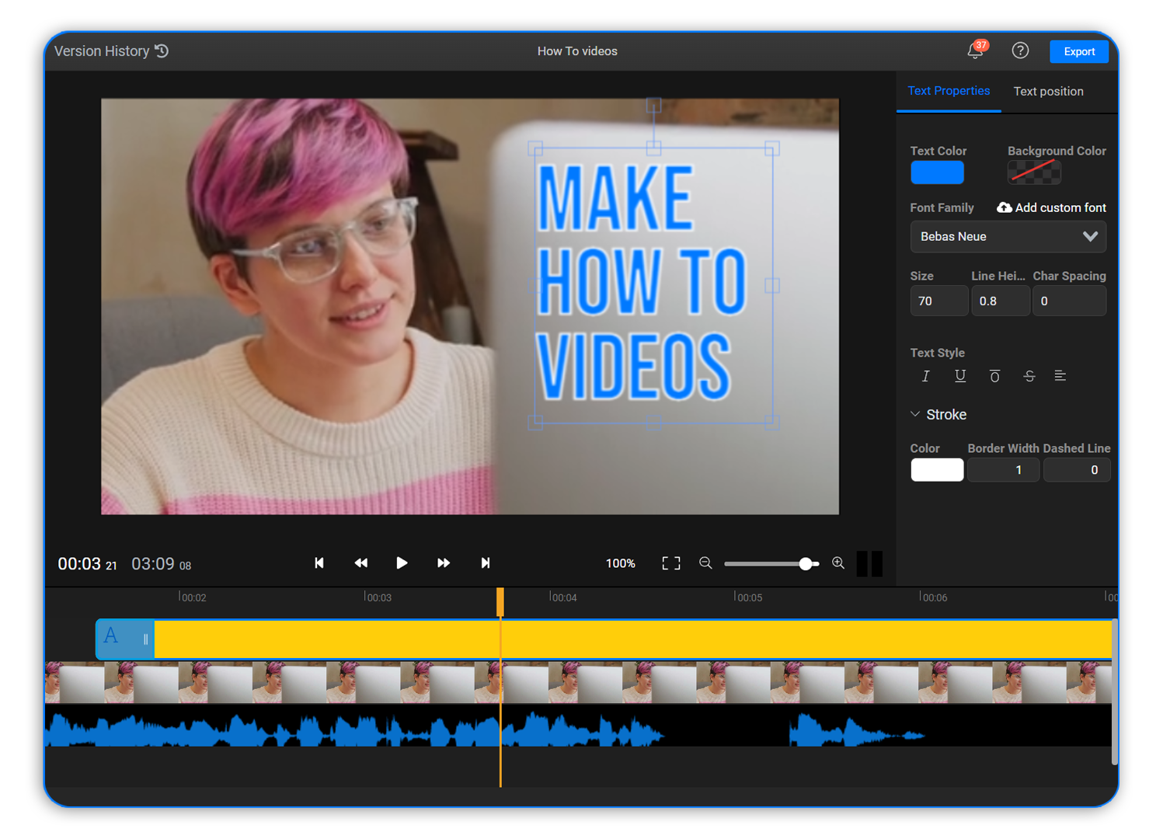The width and height of the screenshot is (1163, 839).
Task: Enter fullscreen preview mode
Action: (x=670, y=563)
